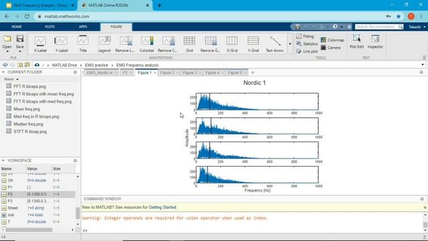This screenshot has height=241, width=428.
Task: Open the Fitting tool
Action: (305, 36)
